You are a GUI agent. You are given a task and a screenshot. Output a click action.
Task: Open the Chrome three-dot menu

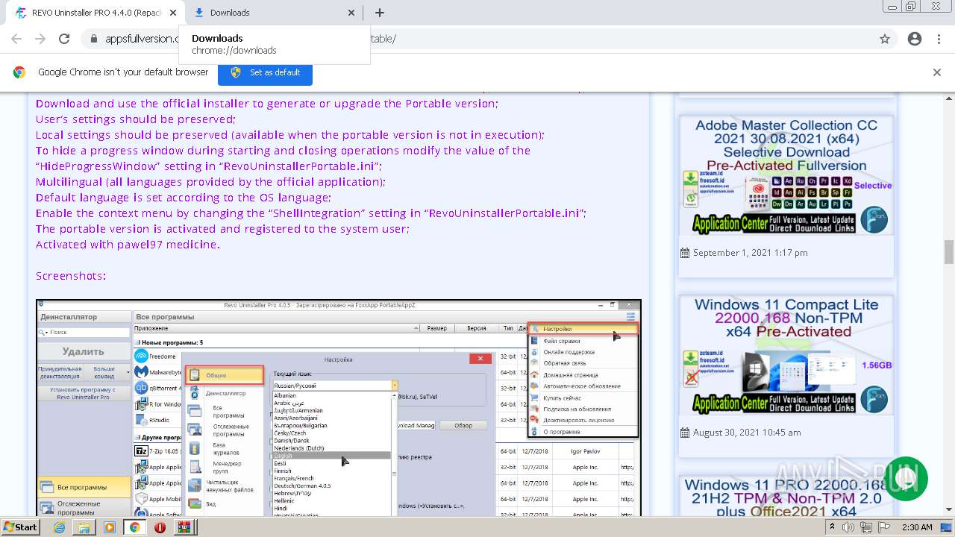tap(939, 39)
